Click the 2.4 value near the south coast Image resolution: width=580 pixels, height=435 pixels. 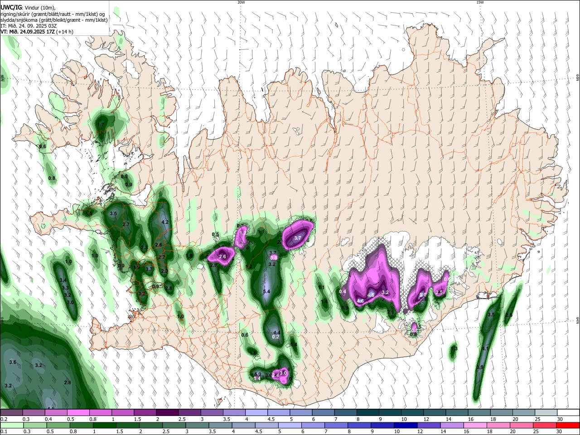tap(275, 375)
